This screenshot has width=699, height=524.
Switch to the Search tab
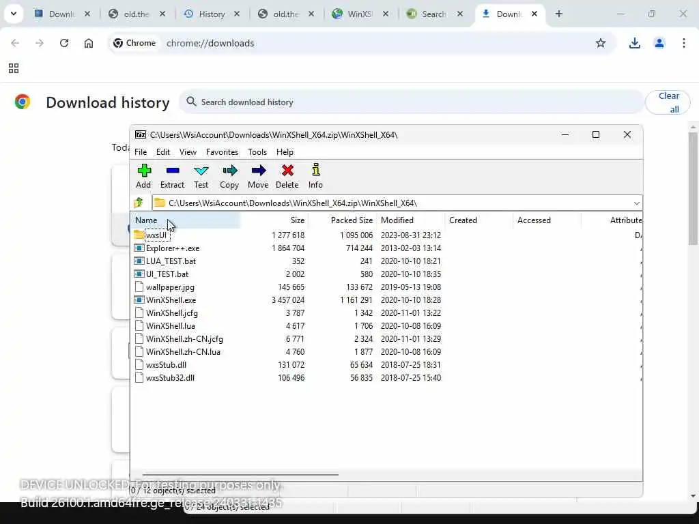pos(434,14)
